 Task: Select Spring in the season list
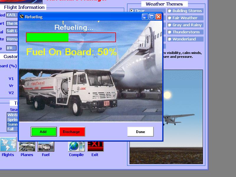click(x=13, y=119)
